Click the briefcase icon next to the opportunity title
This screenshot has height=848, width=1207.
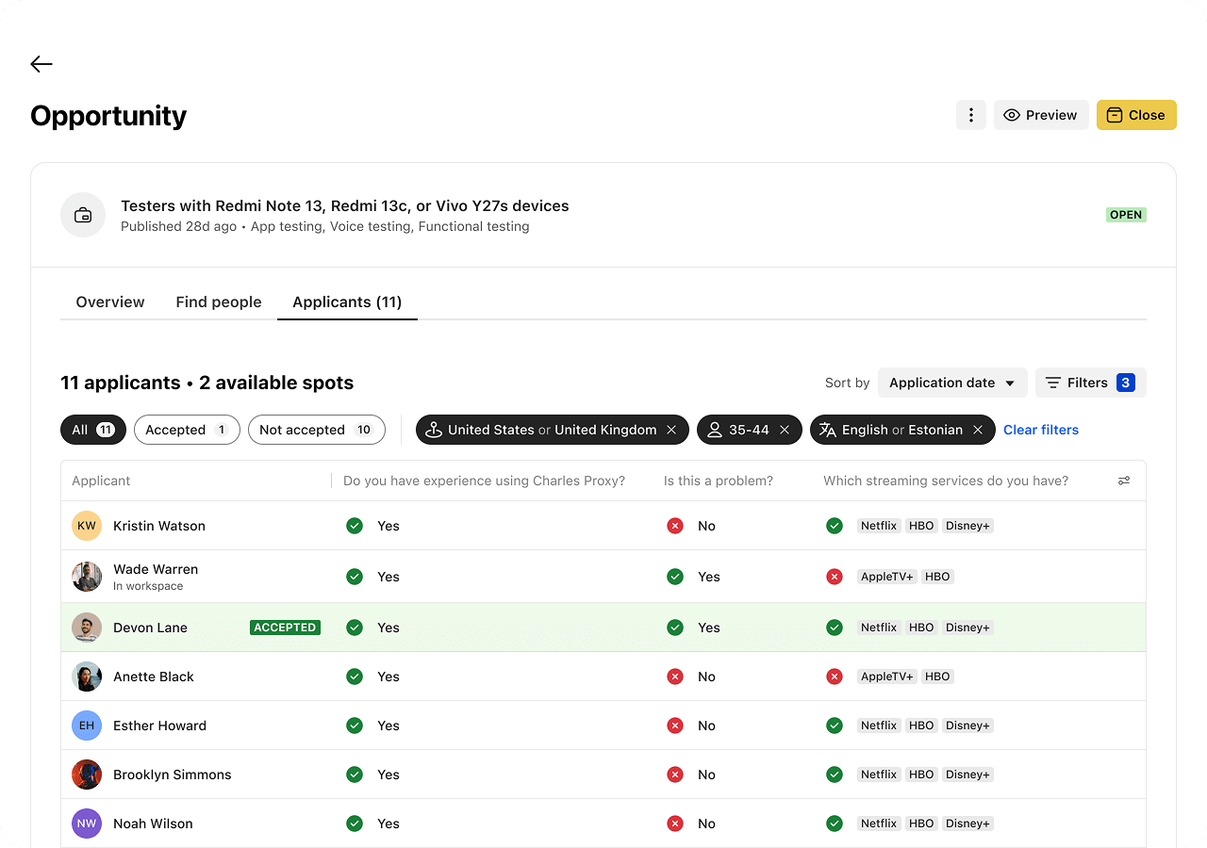[83, 215]
